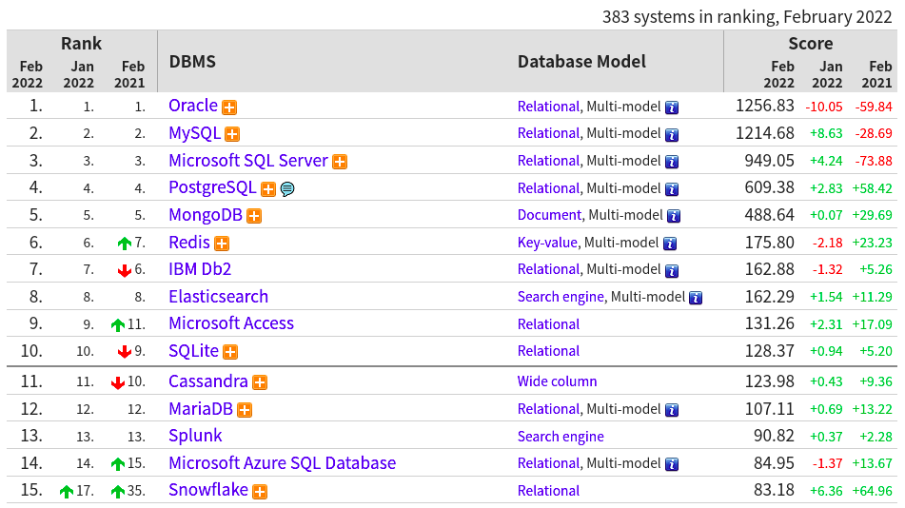Screen dimensions: 905x508
Task: Click Search engine link in Splunk row
Action: [561, 437]
